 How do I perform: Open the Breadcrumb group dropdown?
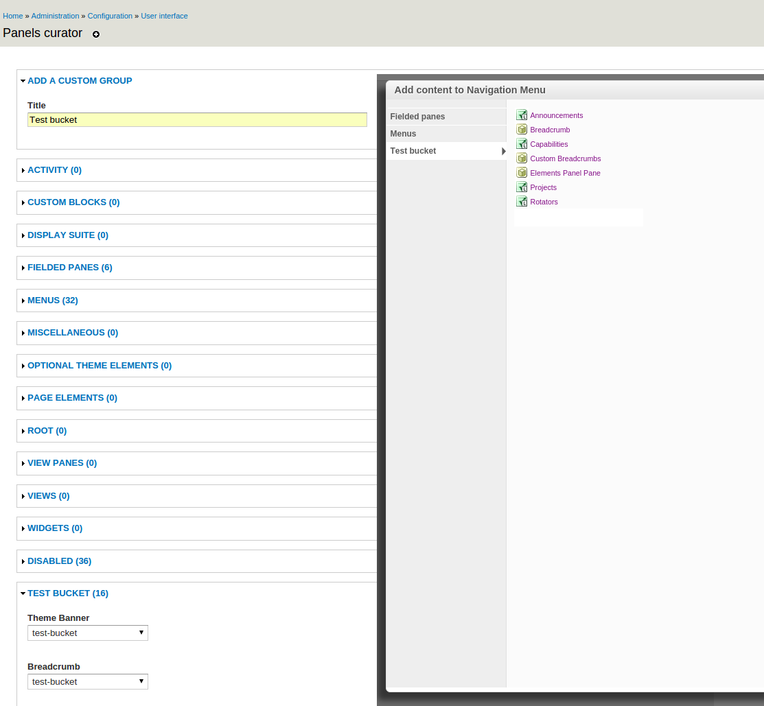click(x=88, y=681)
